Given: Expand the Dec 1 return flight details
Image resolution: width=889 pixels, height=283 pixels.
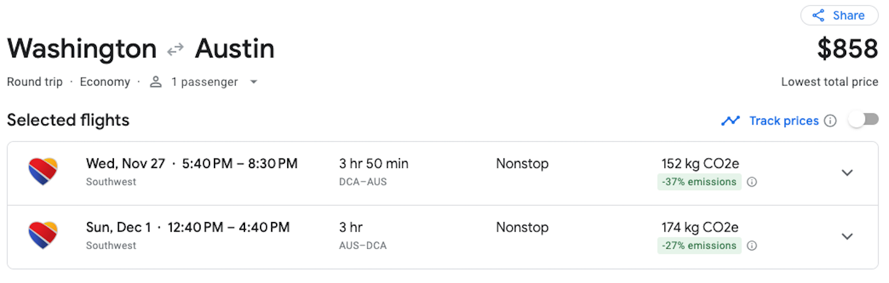Looking at the screenshot, I should click(x=847, y=236).
